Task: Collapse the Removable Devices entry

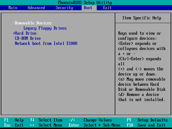Action: pyautogui.click(x=32, y=23)
